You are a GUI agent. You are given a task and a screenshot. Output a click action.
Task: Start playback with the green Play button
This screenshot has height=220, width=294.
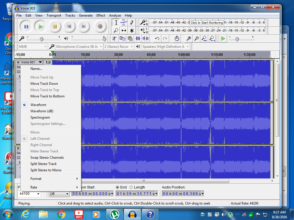(x=41, y=27)
